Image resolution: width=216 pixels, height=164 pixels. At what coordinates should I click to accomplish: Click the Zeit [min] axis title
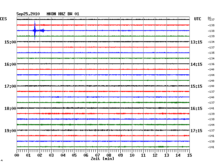(102, 159)
